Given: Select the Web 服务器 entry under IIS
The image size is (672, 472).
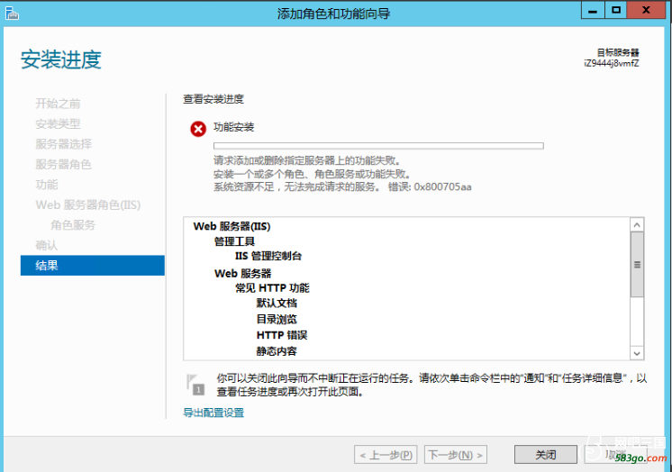Looking at the screenshot, I should click(x=242, y=274).
